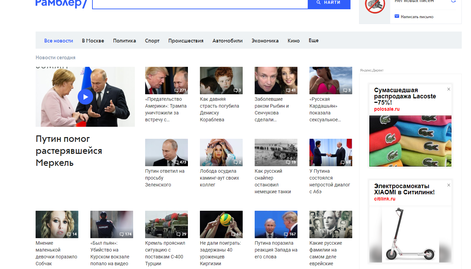Read Кремль прояснил ситуацию с С-400
471x269 pixels.
point(165,253)
